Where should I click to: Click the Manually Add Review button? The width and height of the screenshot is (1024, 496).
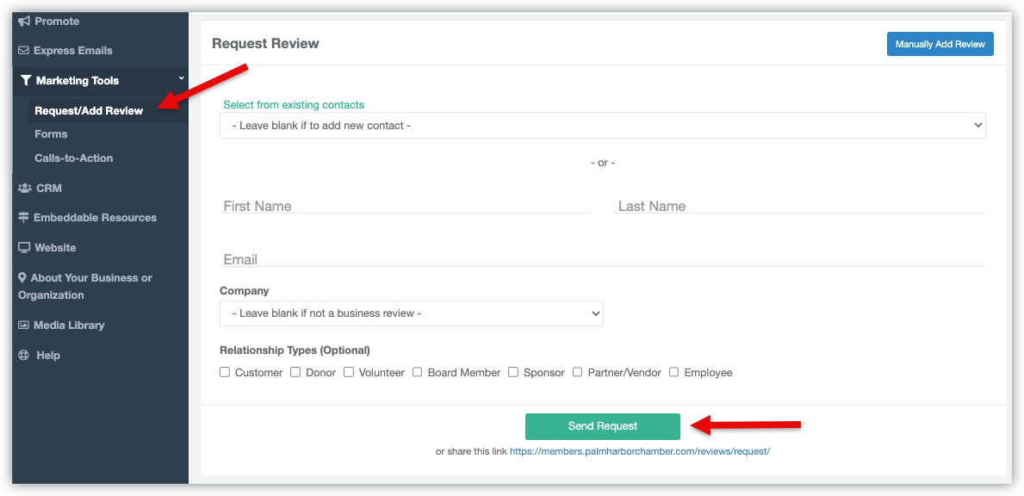coord(940,44)
